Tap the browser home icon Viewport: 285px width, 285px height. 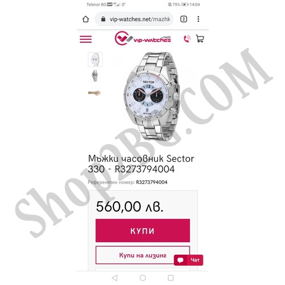pyautogui.click(x=85, y=19)
